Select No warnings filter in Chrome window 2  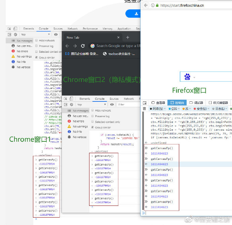point(78,127)
